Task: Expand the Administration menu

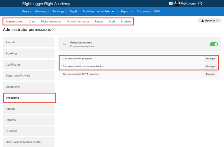Action: click(107, 11)
